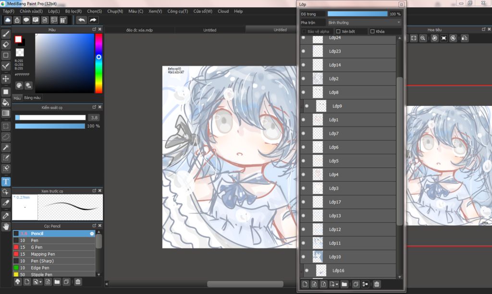Open the cloud icon in toolbar
Image resolution: width=492 pixels, height=294 pixels.
[8, 20]
